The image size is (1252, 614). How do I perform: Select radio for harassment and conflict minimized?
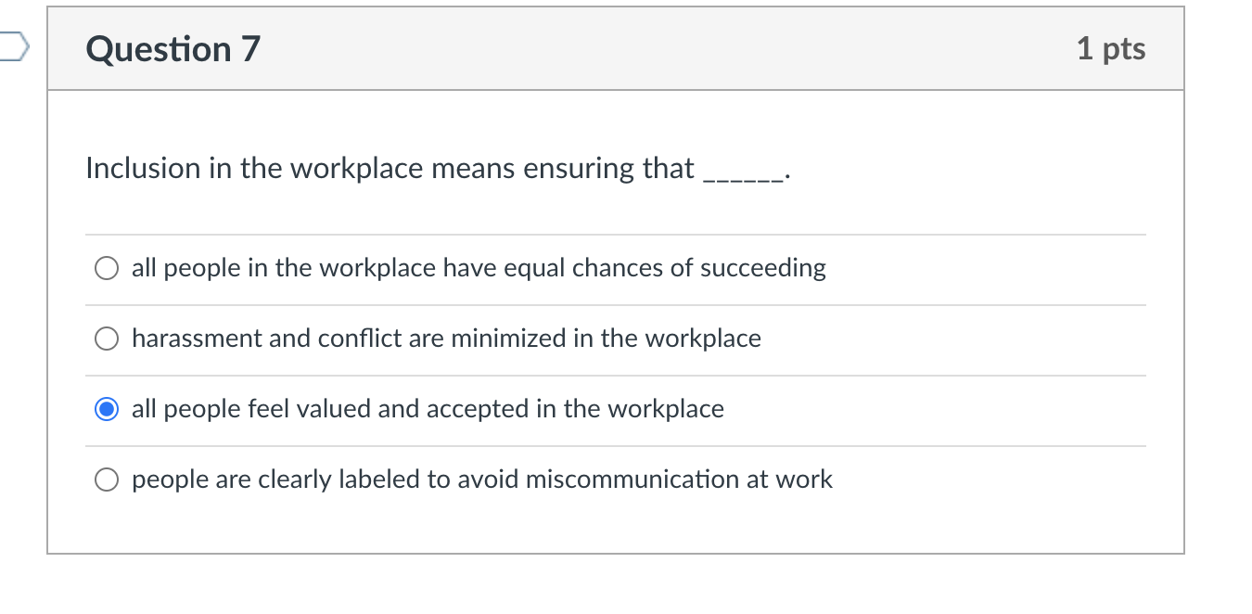tap(106, 339)
